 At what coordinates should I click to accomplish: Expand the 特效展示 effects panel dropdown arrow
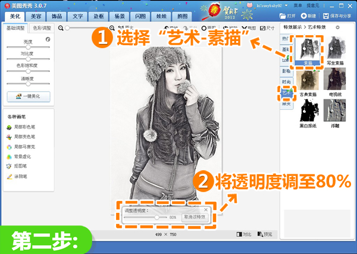[x=337, y=27]
